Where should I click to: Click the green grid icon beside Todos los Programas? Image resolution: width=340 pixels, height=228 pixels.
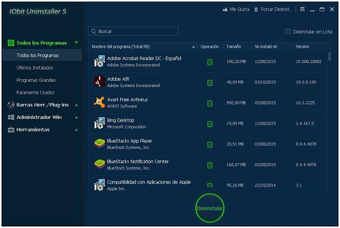pyautogui.click(x=11, y=43)
